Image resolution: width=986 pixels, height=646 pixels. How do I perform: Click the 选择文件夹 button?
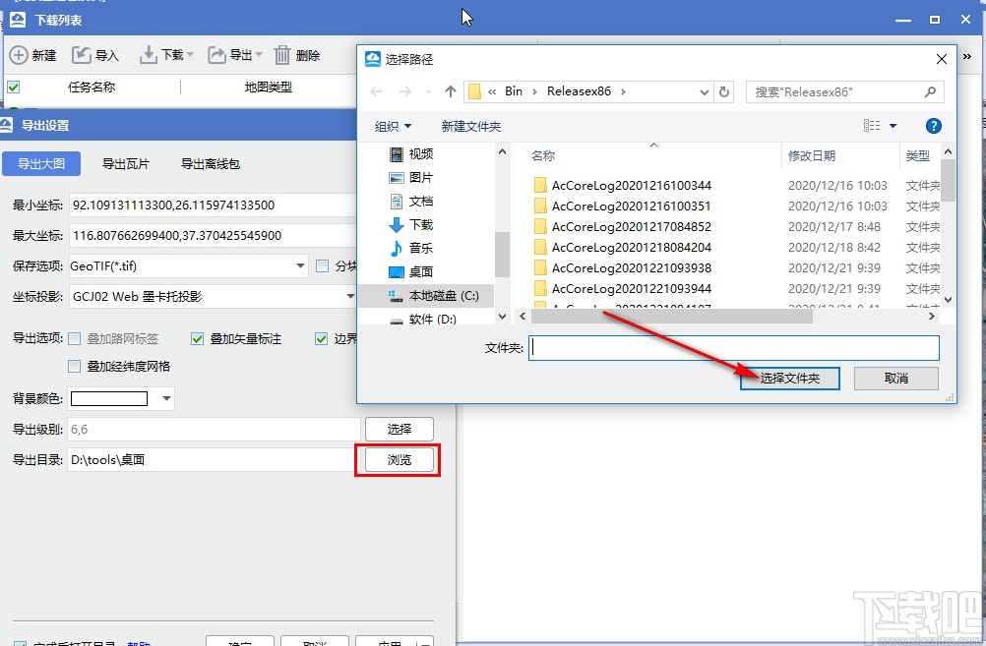[790, 379]
